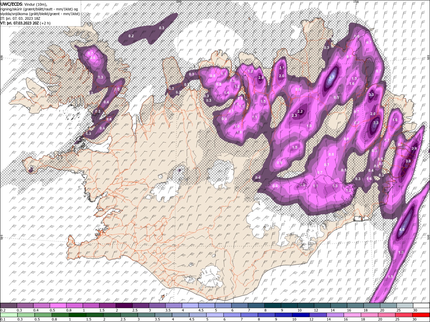Click the '2.1' value in the north

click(282, 68)
